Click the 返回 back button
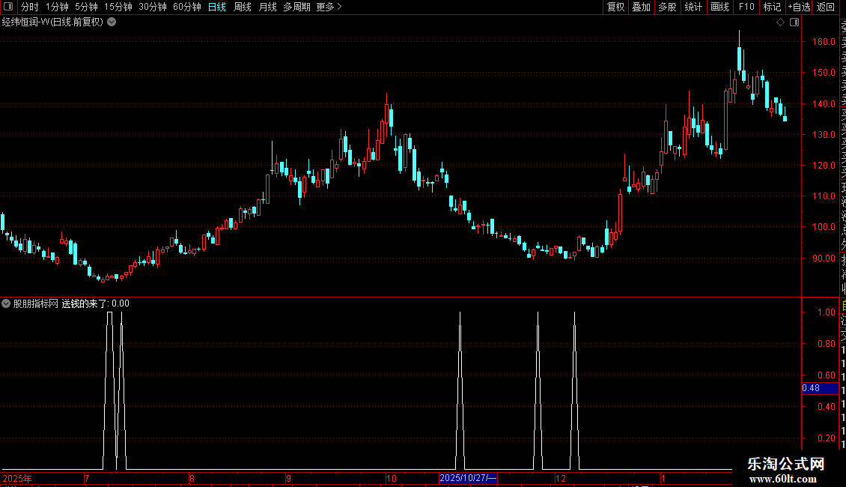846x487 pixels. 826,7
